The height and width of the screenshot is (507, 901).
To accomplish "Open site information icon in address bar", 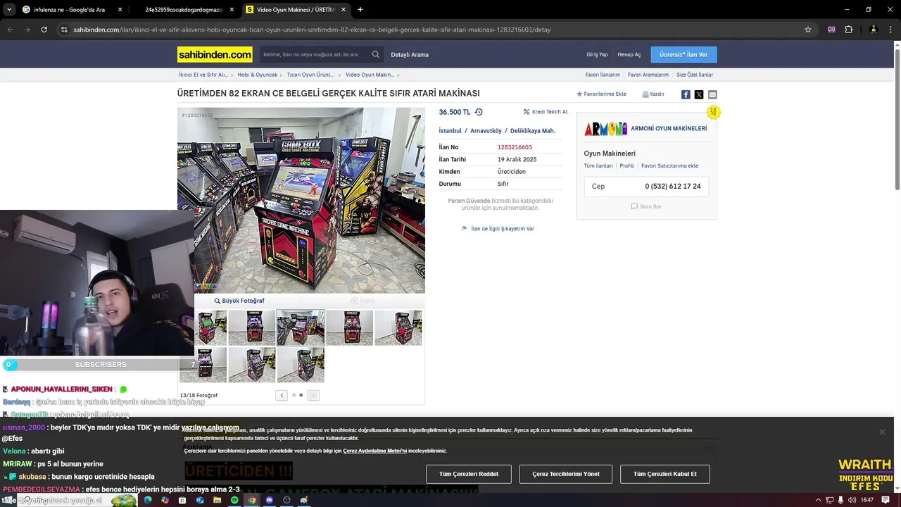I will (x=64, y=30).
